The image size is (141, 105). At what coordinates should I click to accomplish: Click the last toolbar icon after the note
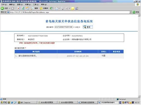[77, 8]
